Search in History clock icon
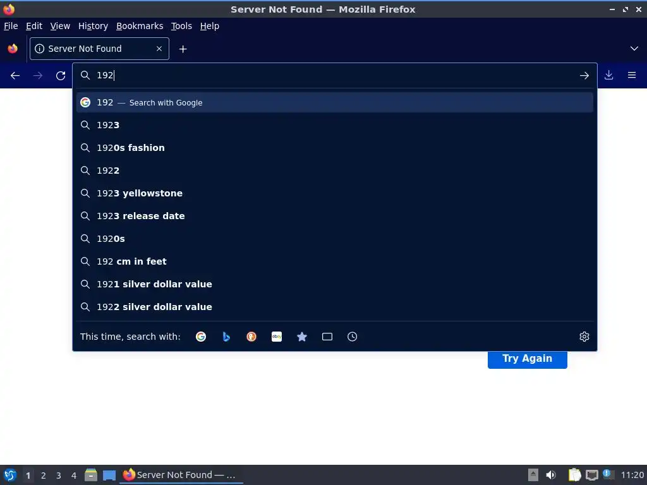This screenshot has width=647, height=485. (353, 337)
